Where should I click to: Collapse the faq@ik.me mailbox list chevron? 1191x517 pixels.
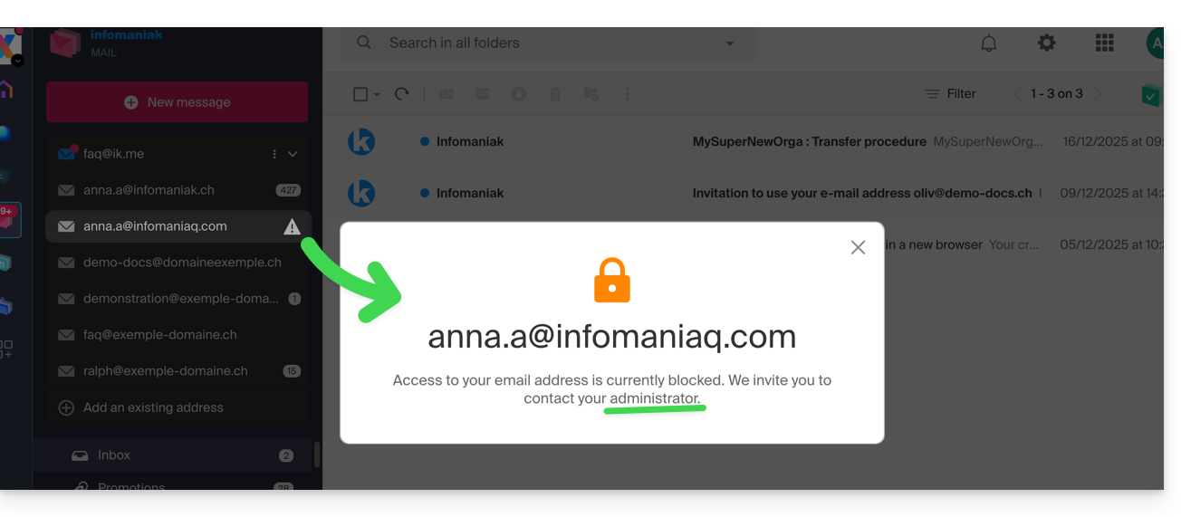coord(293,154)
